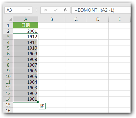Select column B header

click(52, 19)
